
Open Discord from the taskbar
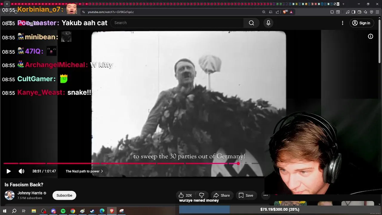53,211
